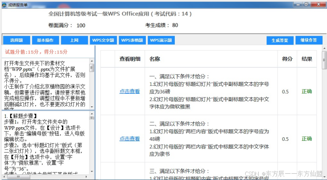Click 正确 result in row 二
The height and width of the screenshot is (180, 327).
[x=307, y=139]
